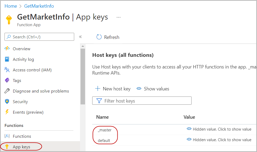257x152 pixels.
Task: Click the Overview lightning icon
Action: tap(7, 49)
